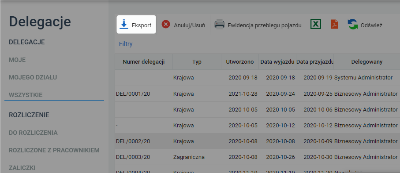Select row DEL/0001/20
The image size is (400, 173).
pyautogui.click(x=258, y=94)
